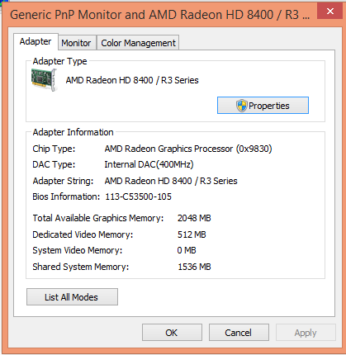The width and height of the screenshot is (346, 355).
Task: Click the graphics adapter card icon
Action: (x=44, y=80)
